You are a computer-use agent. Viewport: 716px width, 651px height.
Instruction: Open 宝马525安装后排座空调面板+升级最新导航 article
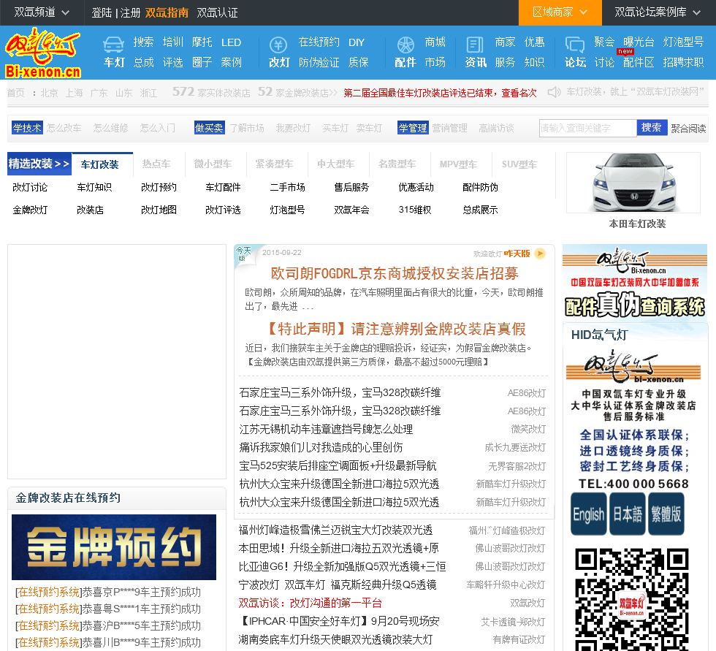[x=338, y=465]
